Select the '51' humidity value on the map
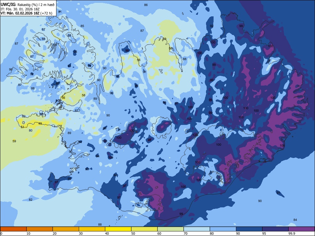The height and width of the screenshot is (236, 315). 22,127
